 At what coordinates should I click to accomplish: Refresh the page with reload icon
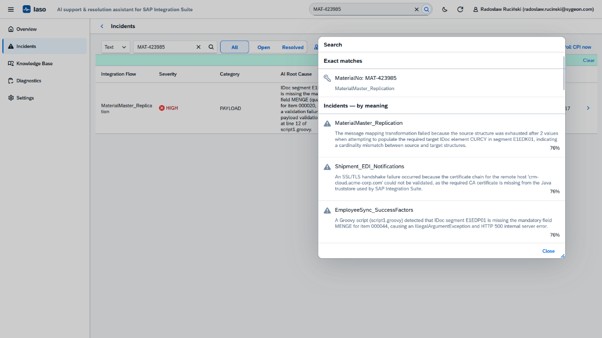[460, 9]
